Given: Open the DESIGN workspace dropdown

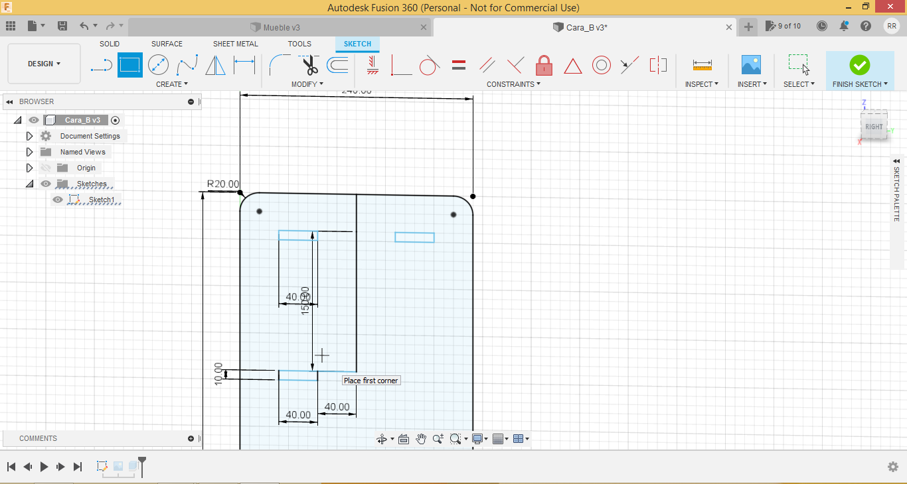Looking at the screenshot, I should (x=44, y=64).
